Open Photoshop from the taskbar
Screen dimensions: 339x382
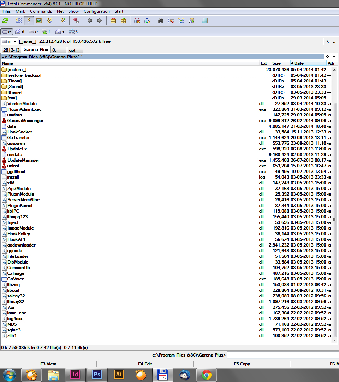(97, 375)
